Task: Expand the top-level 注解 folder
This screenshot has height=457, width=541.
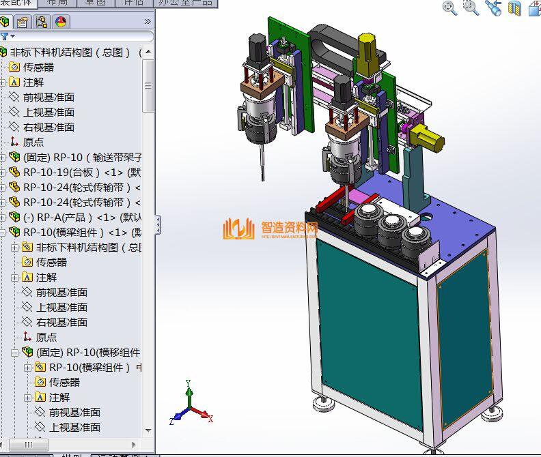Action: (x=3, y=83)
